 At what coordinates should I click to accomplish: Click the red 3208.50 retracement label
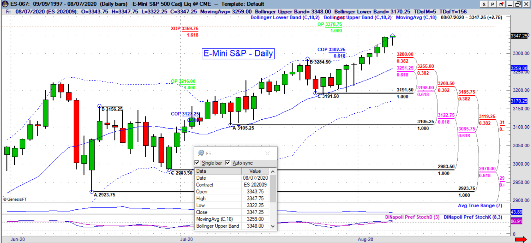446,83
